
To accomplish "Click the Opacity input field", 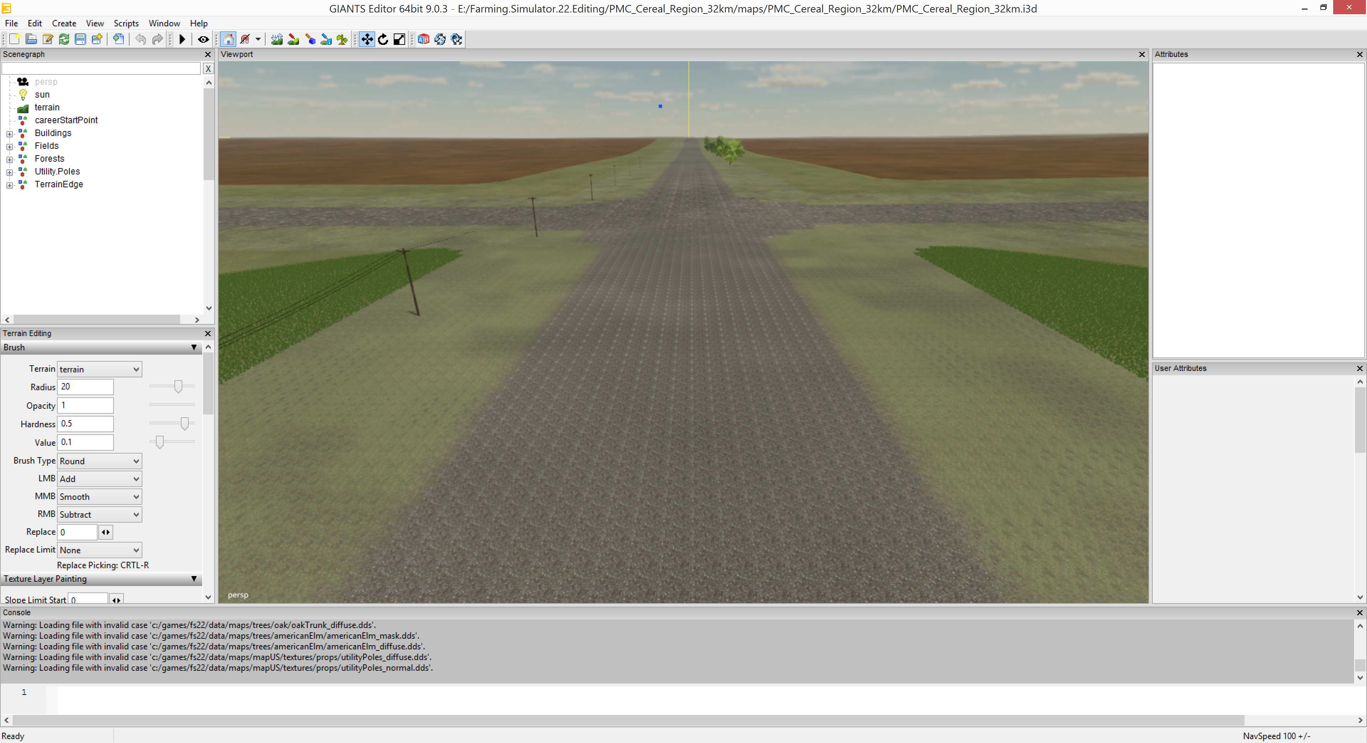I will [85, 405].
